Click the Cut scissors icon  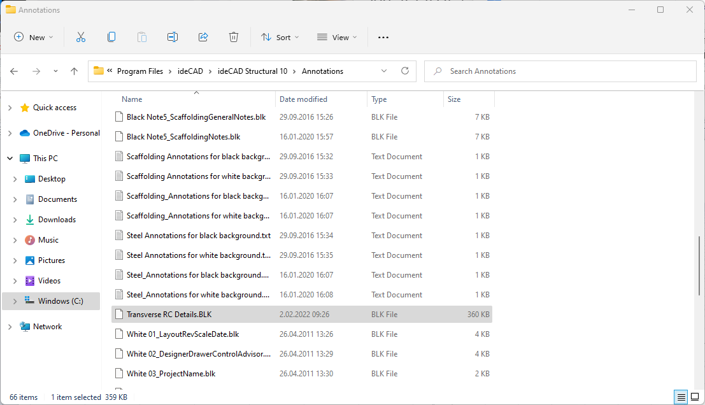[81, 38]
